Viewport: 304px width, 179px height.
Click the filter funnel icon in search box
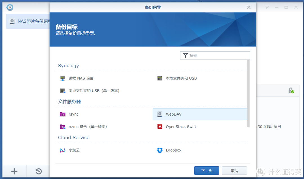[x=185, y=56]
